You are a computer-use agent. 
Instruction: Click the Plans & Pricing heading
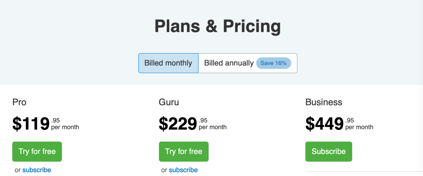pos(217,27)
